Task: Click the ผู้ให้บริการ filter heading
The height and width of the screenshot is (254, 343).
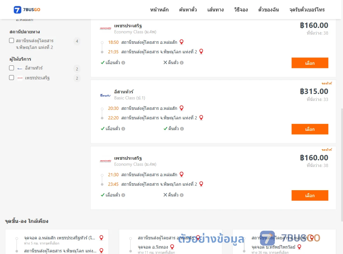Action: tap(20, 59)
